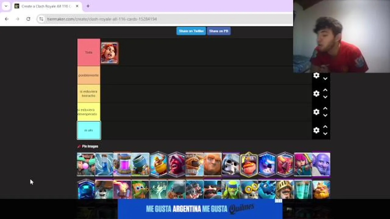Select the Hunter card with mustache

pyautogui.click(x=213, y=189)
